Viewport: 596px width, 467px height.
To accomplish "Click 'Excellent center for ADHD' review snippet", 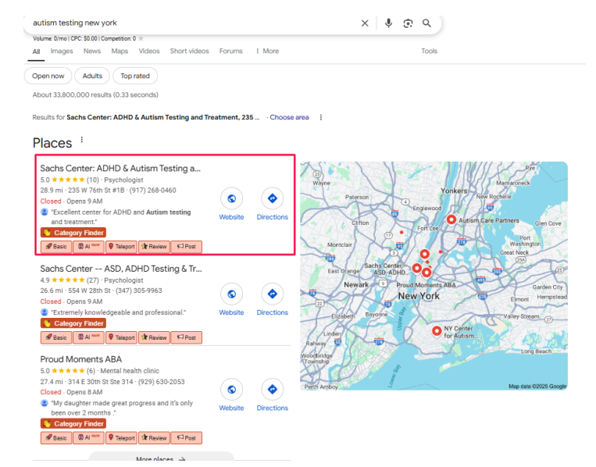I will click(x=121, y=217).
